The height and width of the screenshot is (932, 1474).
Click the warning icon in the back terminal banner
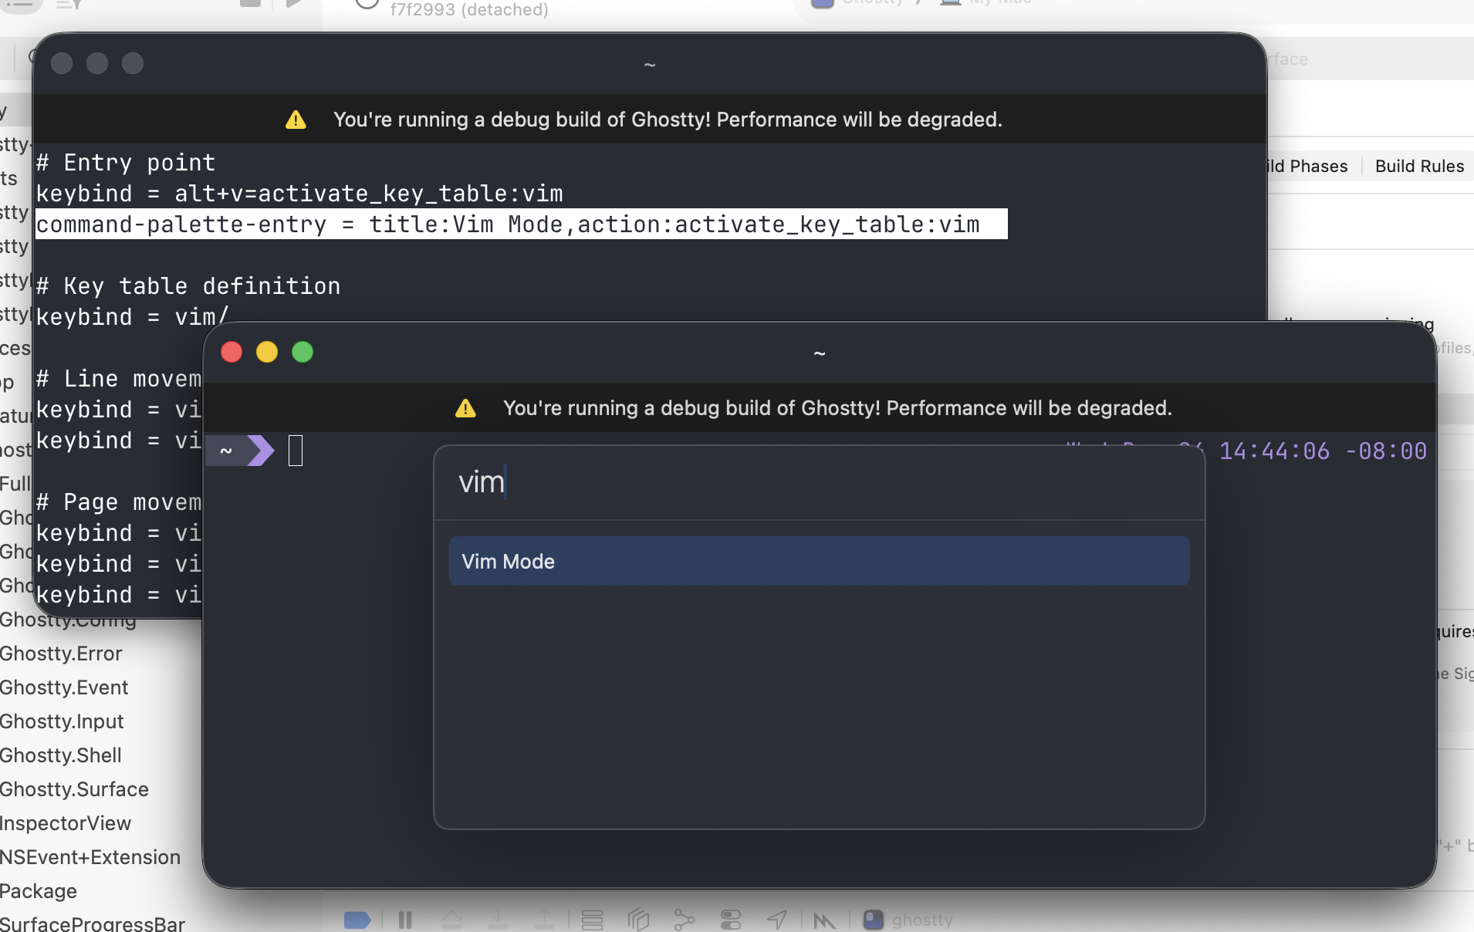coord(296,120)
